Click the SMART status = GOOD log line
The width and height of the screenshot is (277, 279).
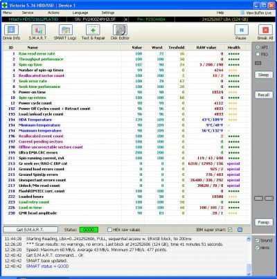[x=47, y=267]
